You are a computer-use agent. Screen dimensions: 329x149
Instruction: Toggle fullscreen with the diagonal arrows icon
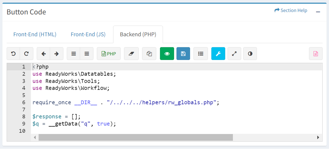click(234, 54)
